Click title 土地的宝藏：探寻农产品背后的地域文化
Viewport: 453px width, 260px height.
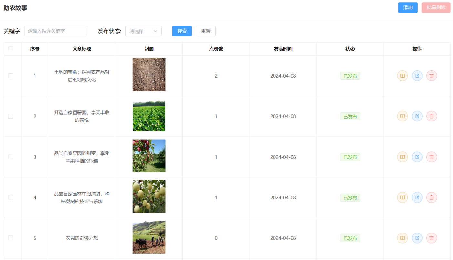(82, 76)
